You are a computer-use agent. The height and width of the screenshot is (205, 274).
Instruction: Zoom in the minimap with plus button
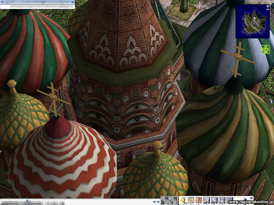268,6
